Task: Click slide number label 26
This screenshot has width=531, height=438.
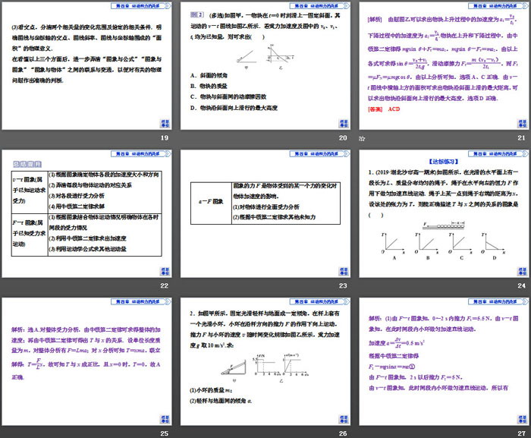Action: [343, 433]
